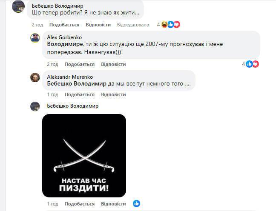276x211 pixels.
Task: Reply to Бебешко Володимир's top comment
Action: pyautogui.click(x=98, y=25)
